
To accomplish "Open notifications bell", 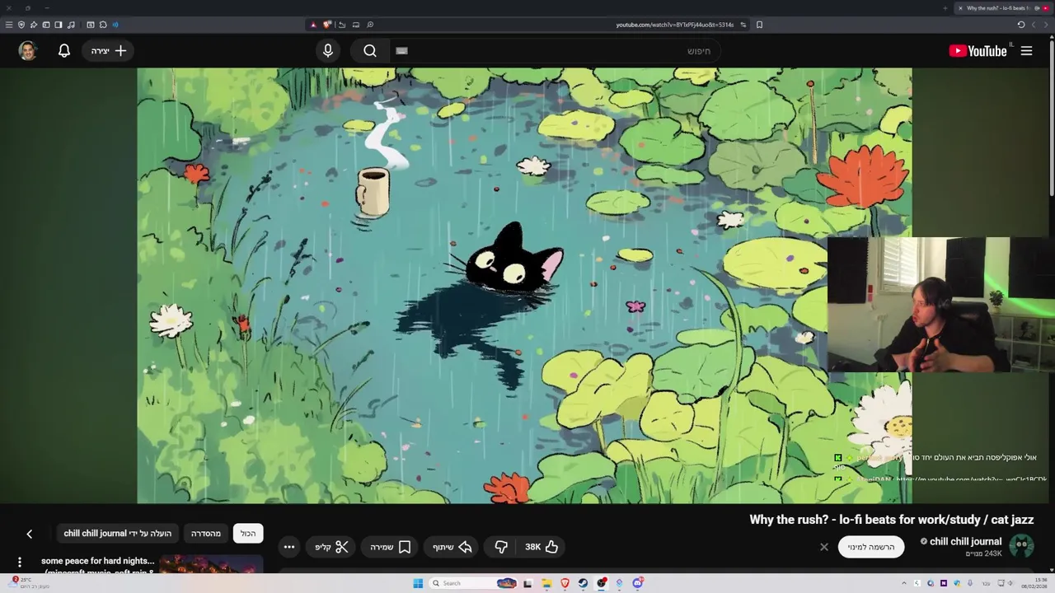I will (64, 51).
